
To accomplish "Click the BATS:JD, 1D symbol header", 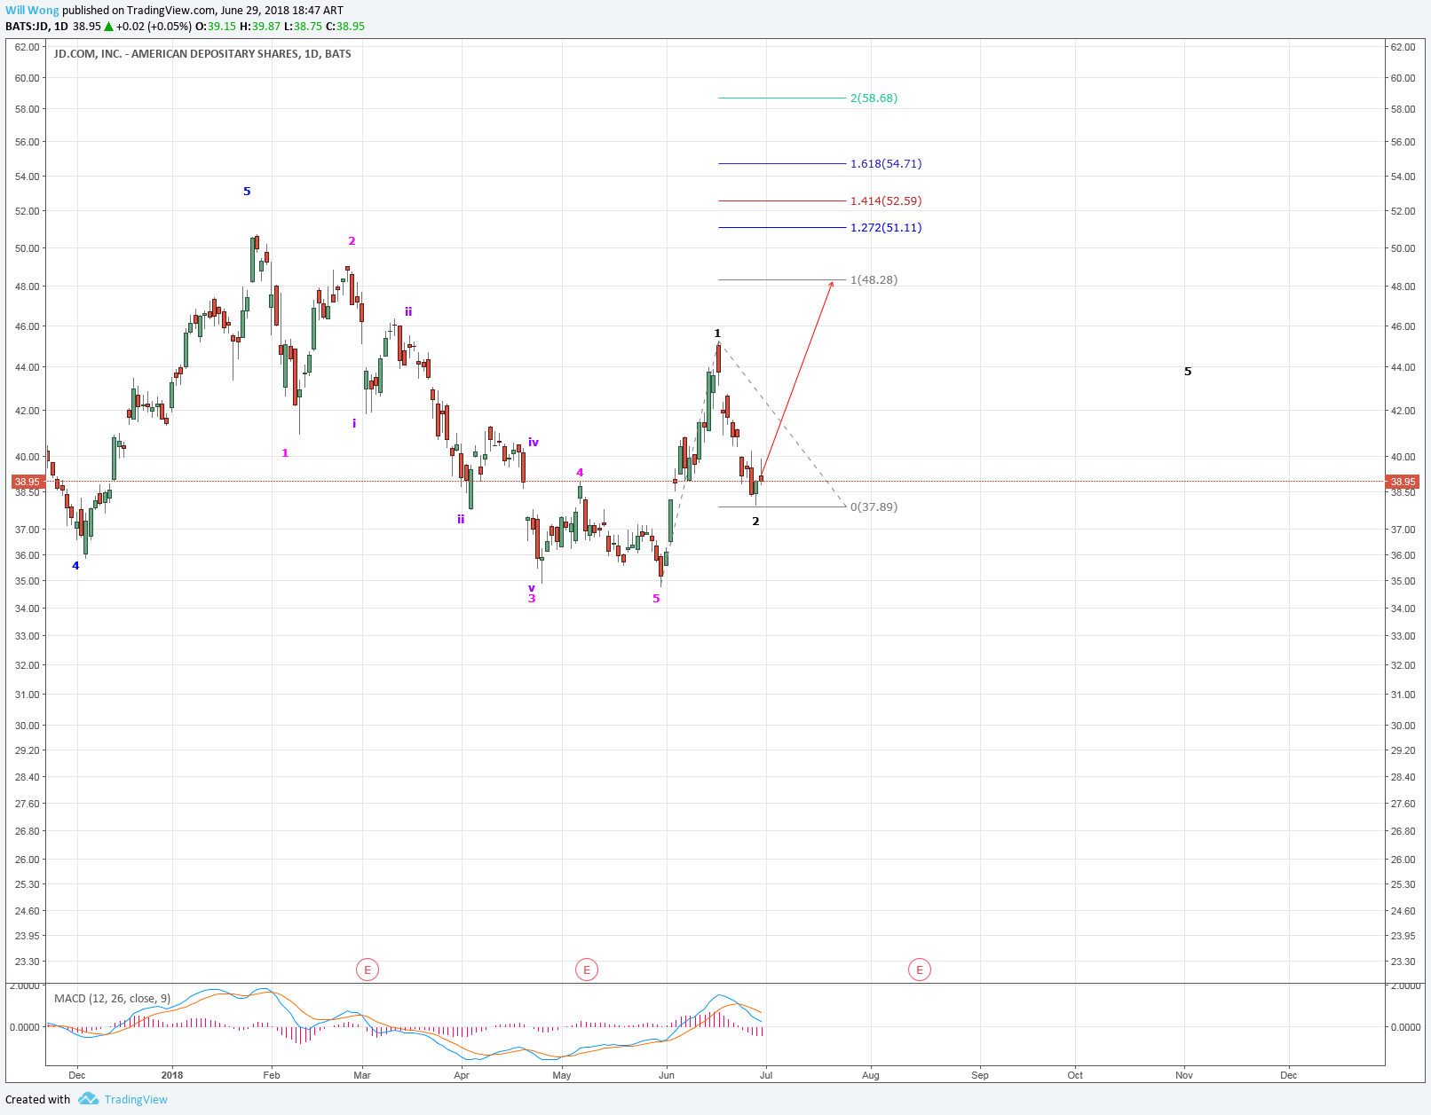I will tap(36, 27).
